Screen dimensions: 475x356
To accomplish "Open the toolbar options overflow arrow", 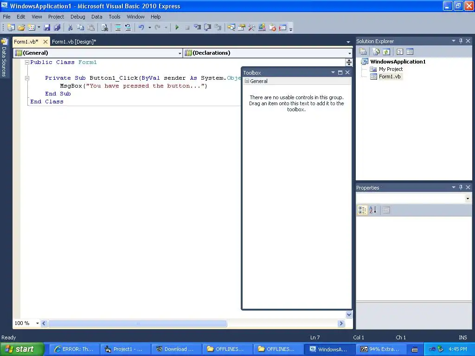I will pyautogui.click(x=291, y=29).
